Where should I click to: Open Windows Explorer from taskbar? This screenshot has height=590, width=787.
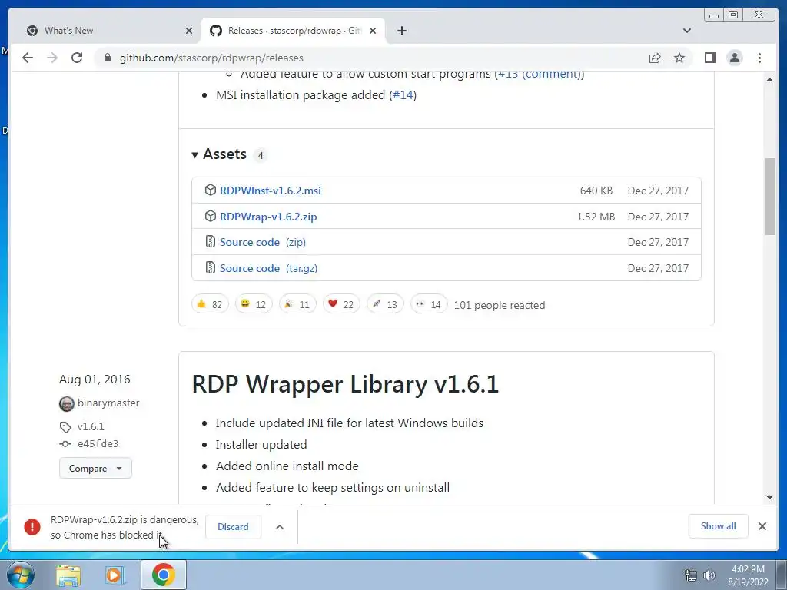[68, 575]
